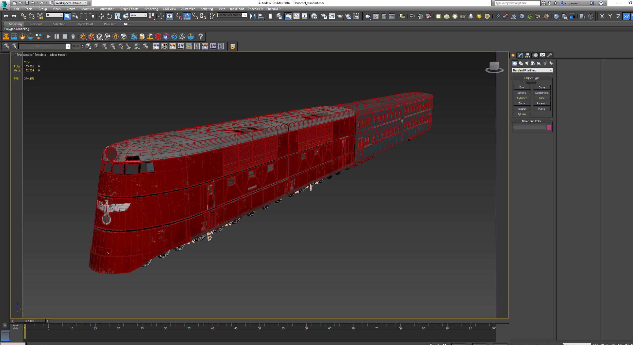
Task: Restrict transform to the X axis
Action: click(x=602, y=16)
